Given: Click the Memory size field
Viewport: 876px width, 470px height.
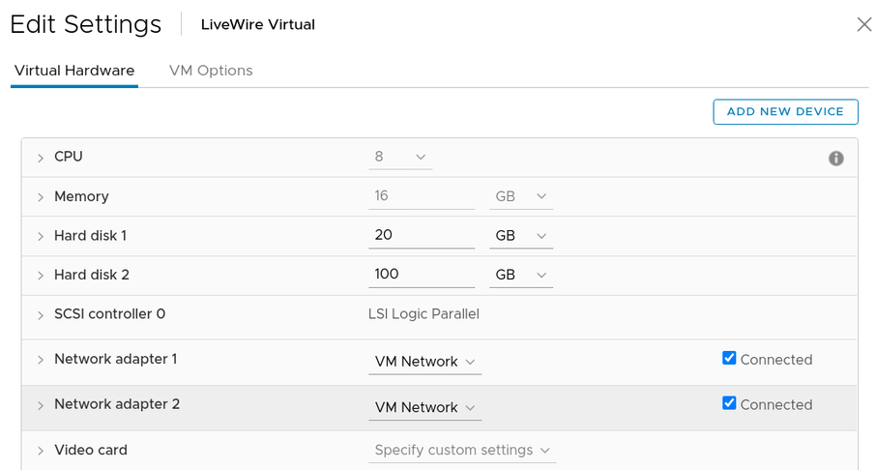Looking at the screenshot, I should (422, 196).
